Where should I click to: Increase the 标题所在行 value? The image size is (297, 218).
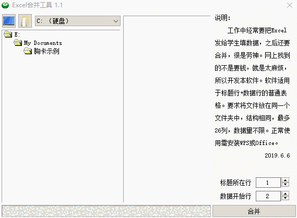(x=286, y=180)
